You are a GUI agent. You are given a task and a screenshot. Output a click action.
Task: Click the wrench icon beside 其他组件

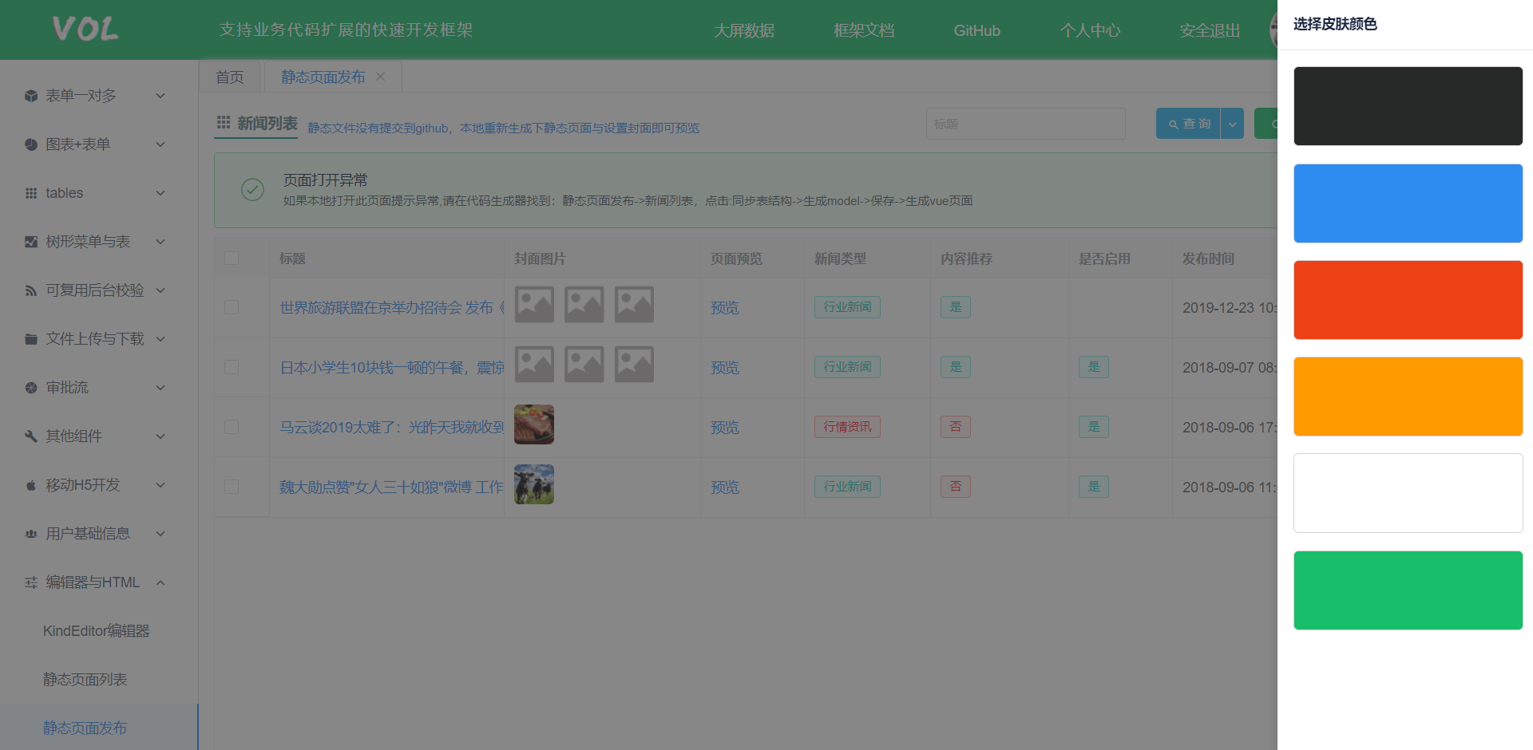(31, 436)
